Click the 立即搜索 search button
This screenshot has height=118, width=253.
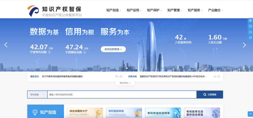tap(210, 94)
